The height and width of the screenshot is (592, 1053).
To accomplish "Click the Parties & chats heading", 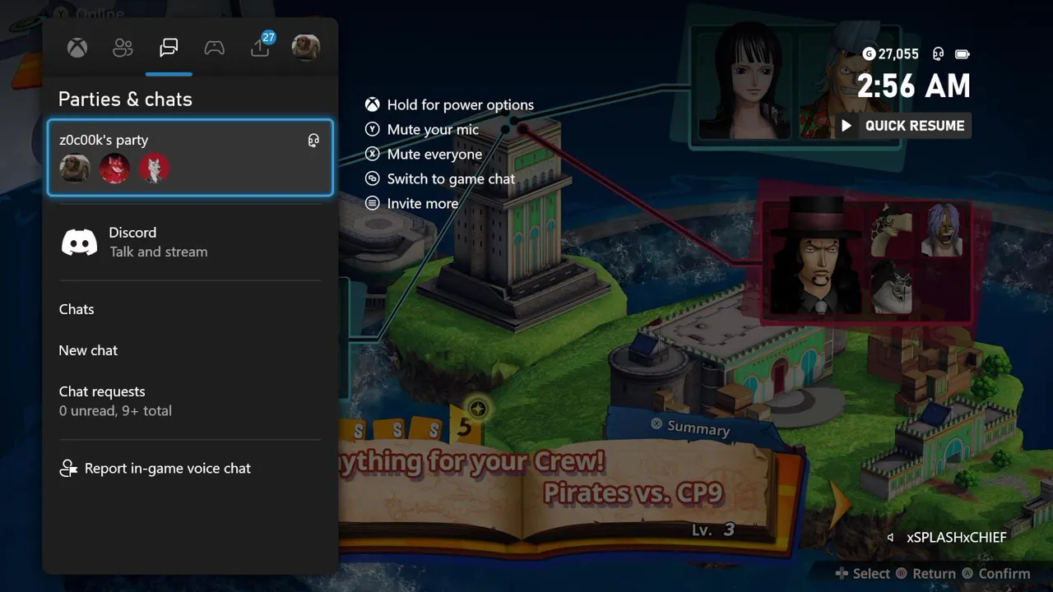I will pyautogui.click(x=125, y=99).
